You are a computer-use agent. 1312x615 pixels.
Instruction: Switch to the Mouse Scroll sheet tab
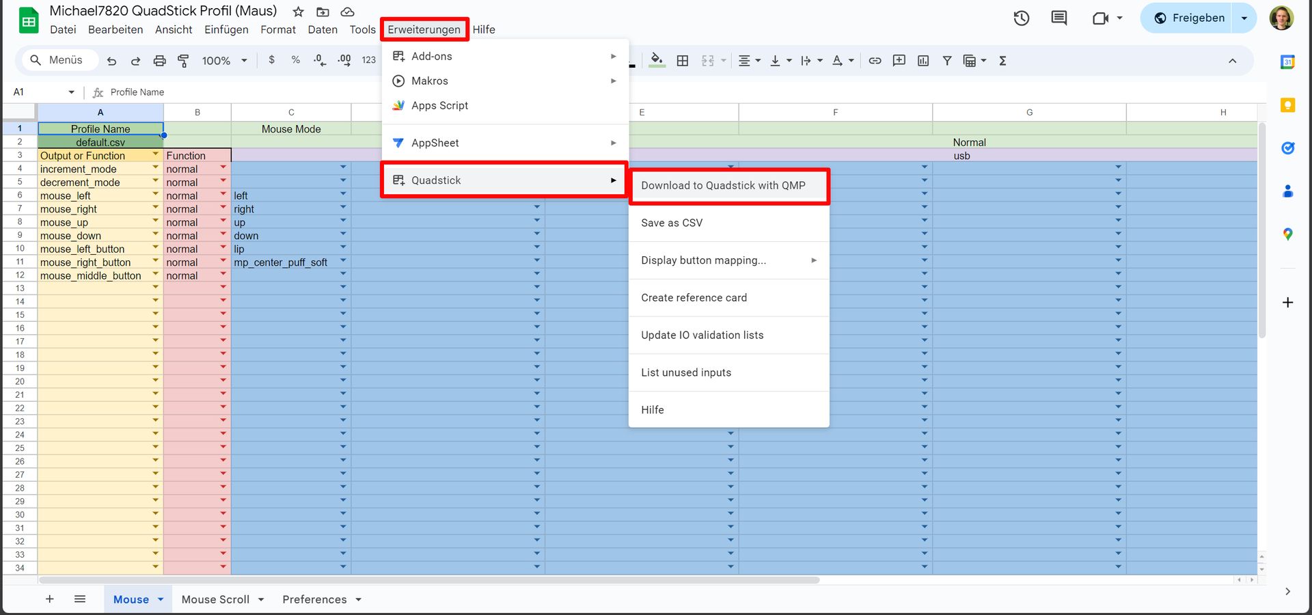215,599
